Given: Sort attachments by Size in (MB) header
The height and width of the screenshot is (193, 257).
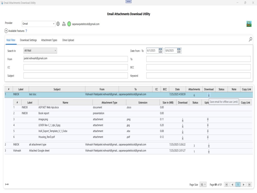Looking at the screenshot, I should pos(168,103).
